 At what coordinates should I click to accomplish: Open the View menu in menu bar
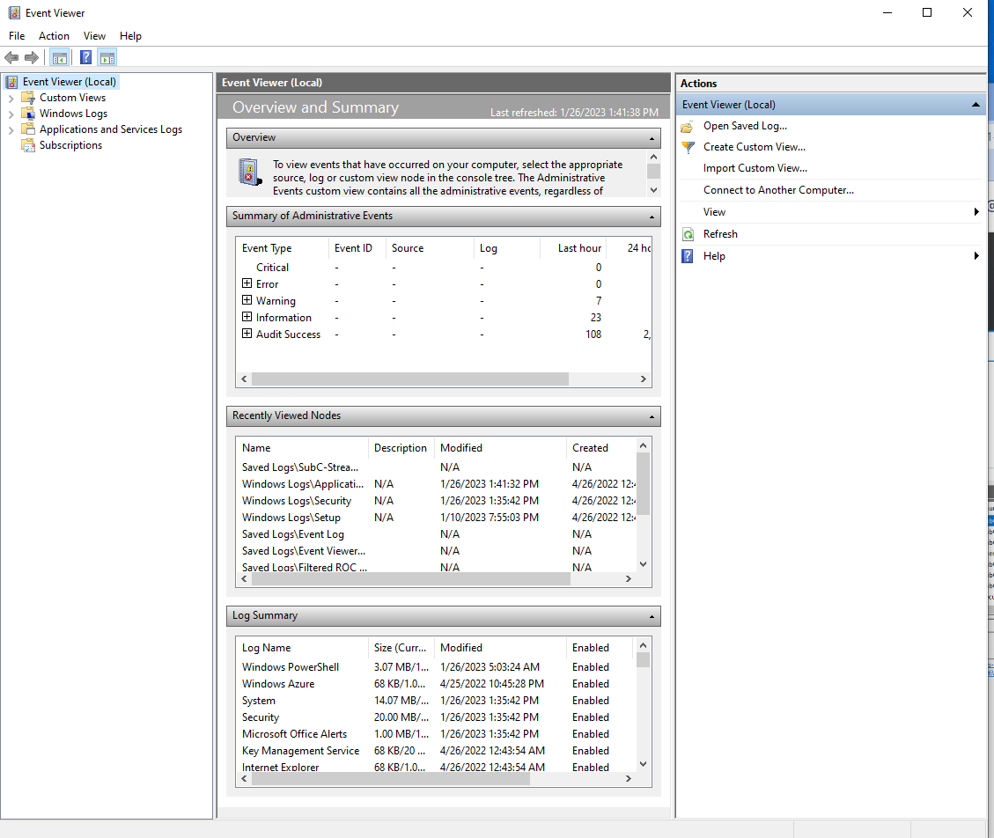pyautogui.click(x=94, y=36)
